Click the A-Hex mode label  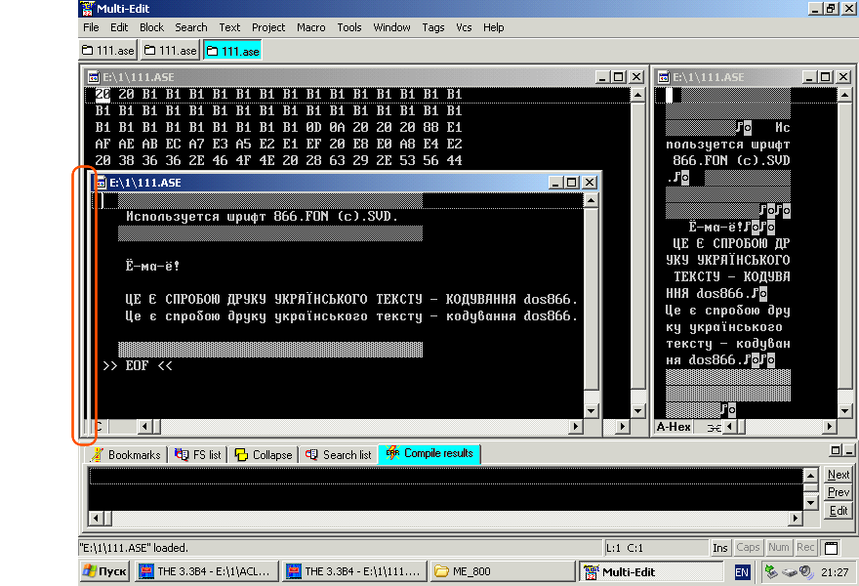[x=674, y=427]
